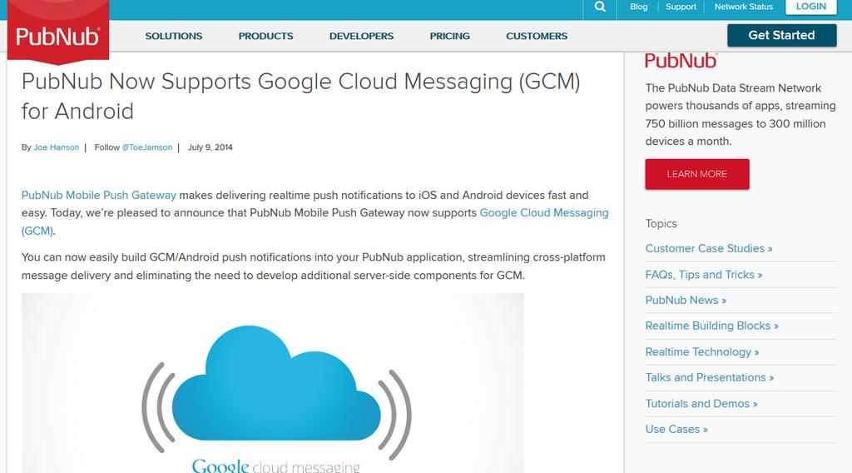Click the PubNub sidebar logo
852x473 pixels.
tap(681, 60)
